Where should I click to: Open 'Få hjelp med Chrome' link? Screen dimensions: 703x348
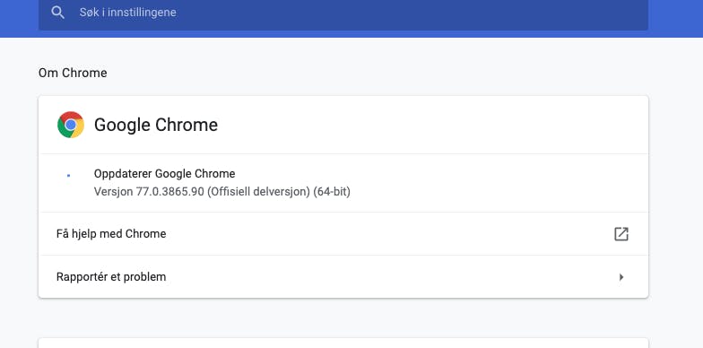[111, 233]
